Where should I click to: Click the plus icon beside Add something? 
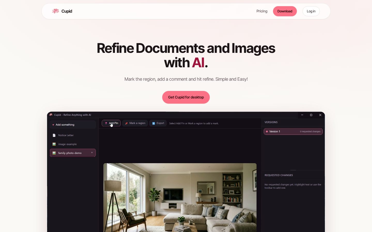(x=53, y=125)
